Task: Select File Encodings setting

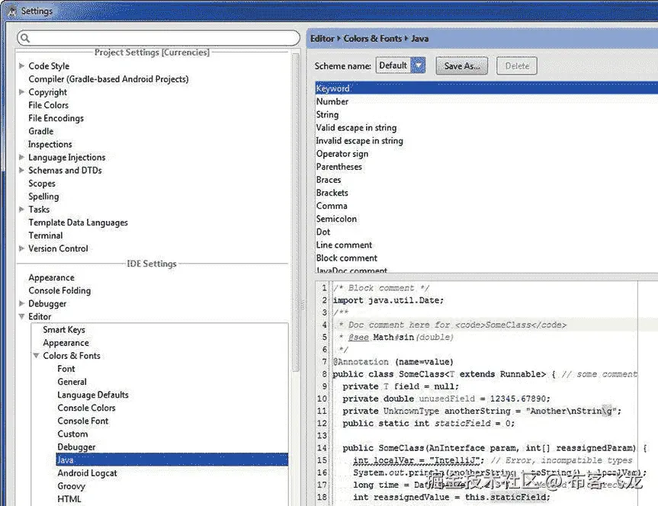Action: [x=56, y=118]
